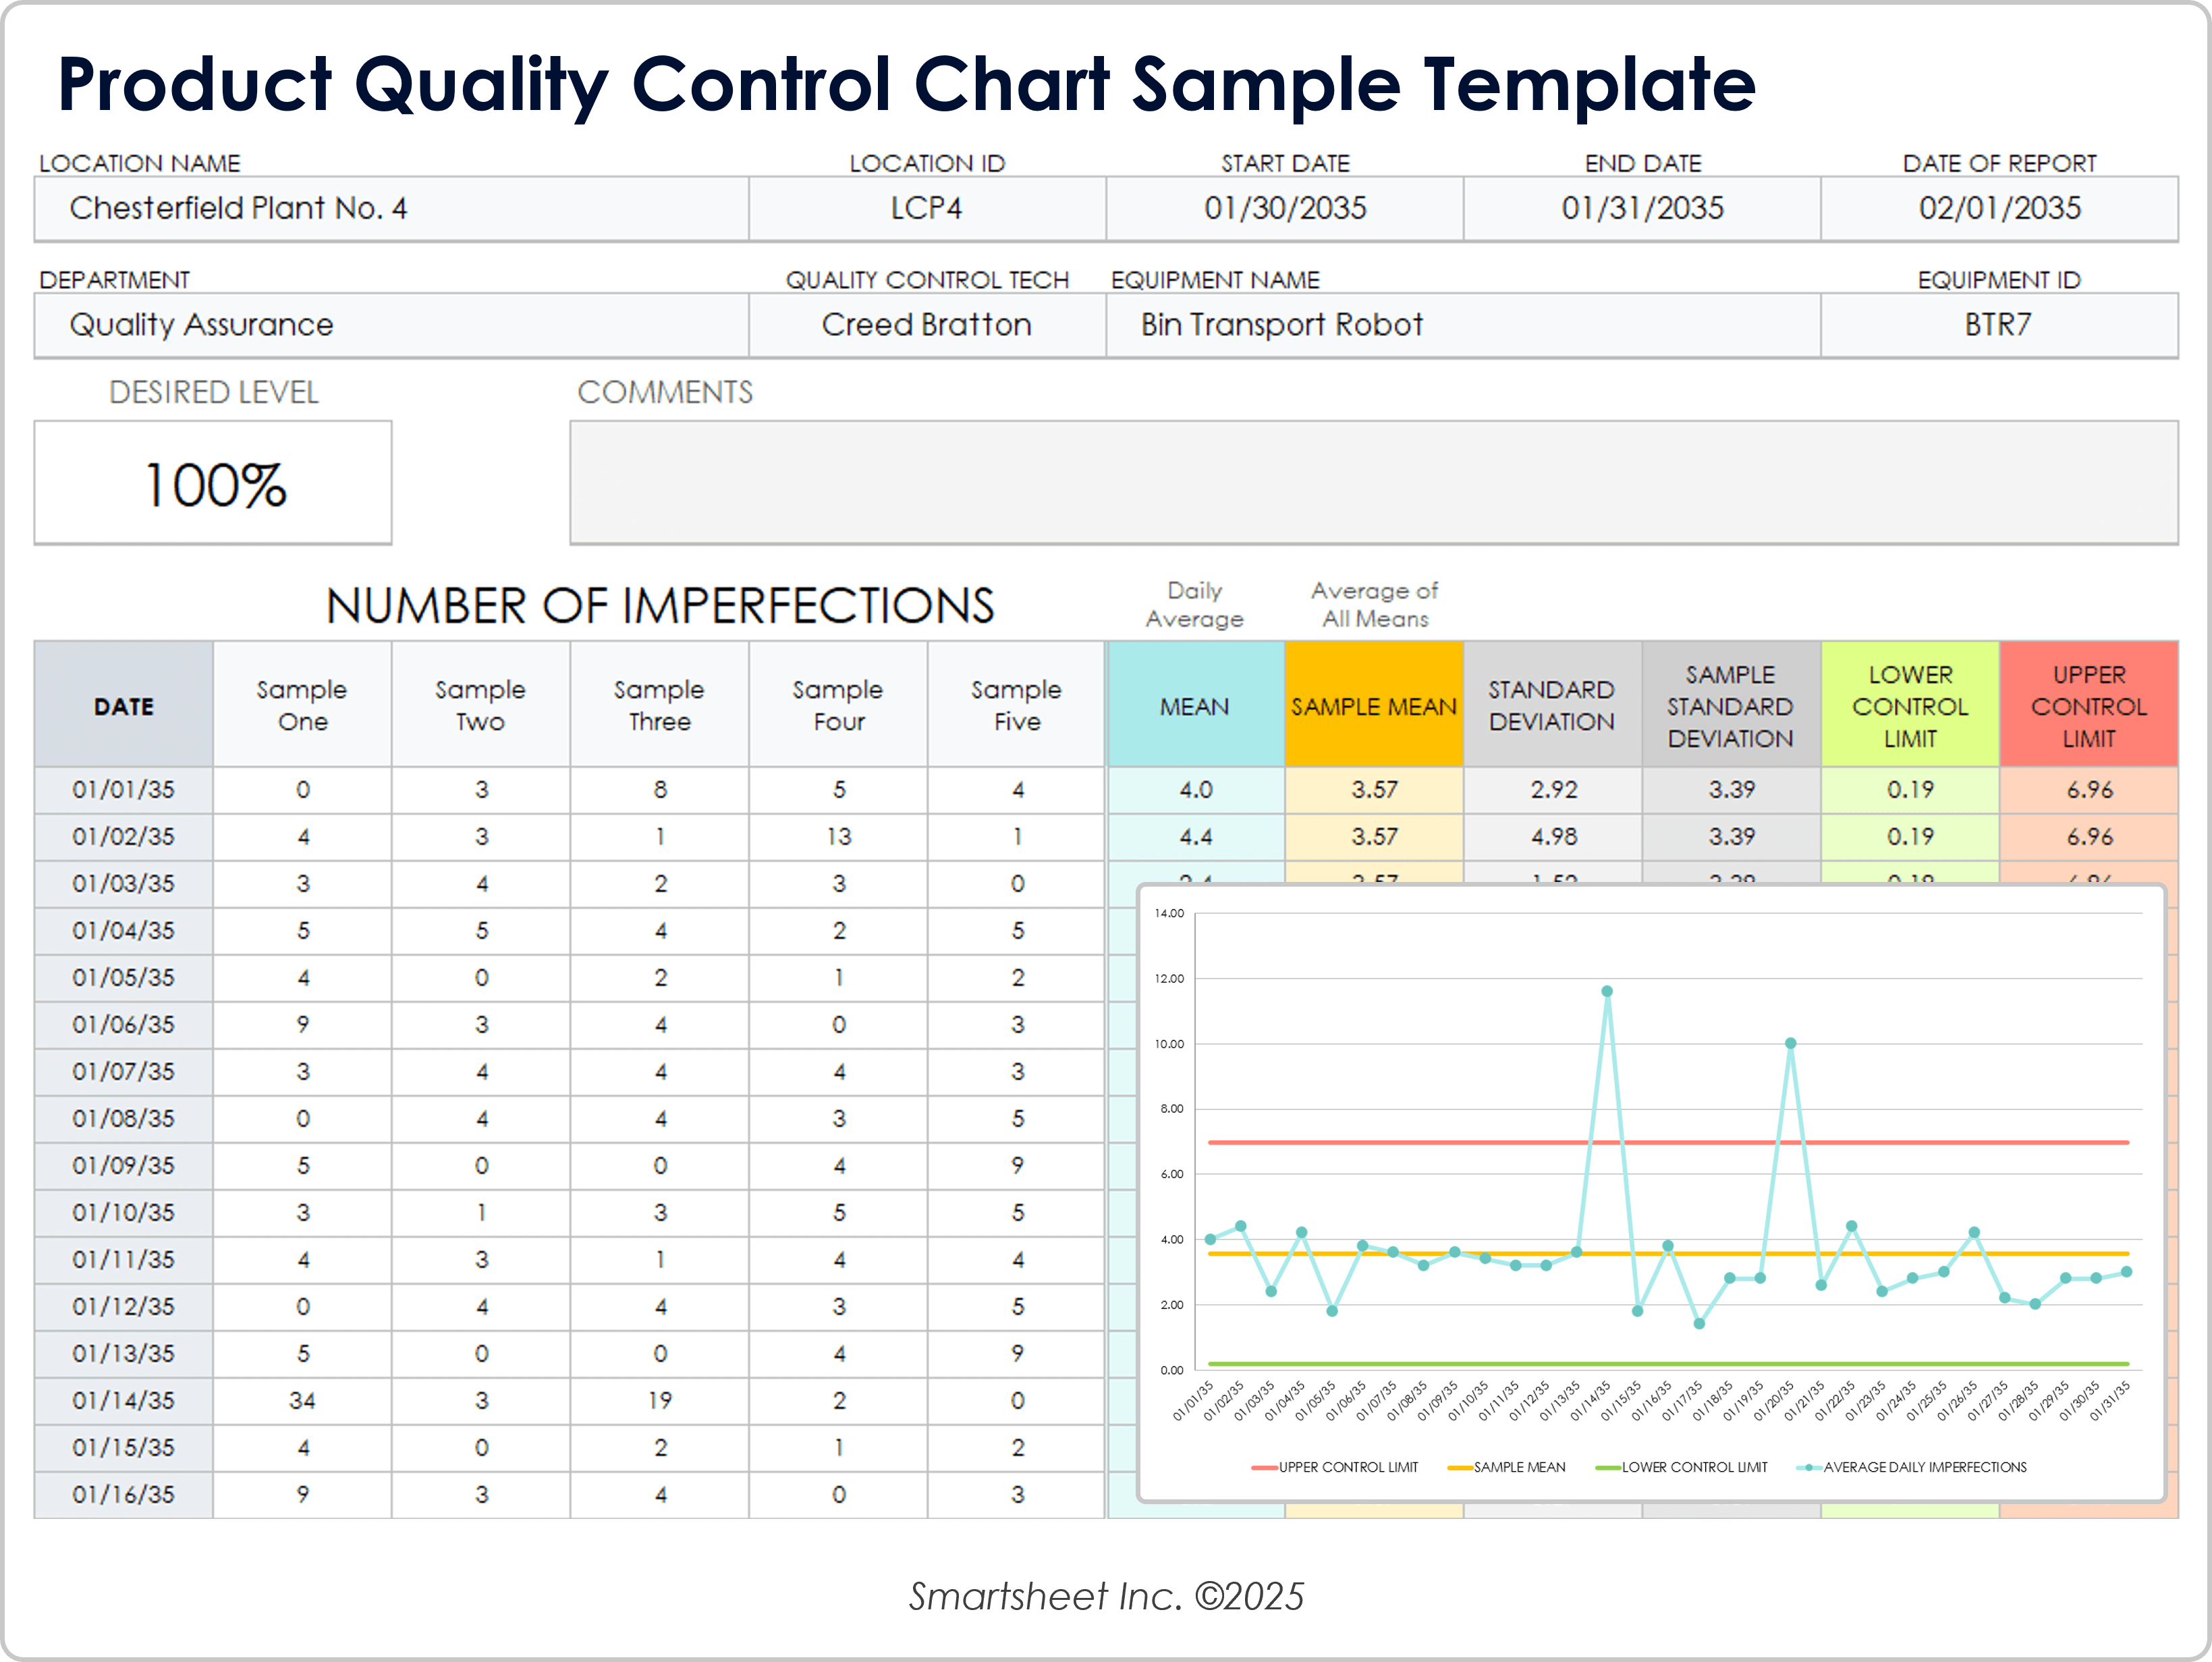Screen dimensions: 2212x1662
Task: Click the Department field Quality Assurance
Action: [390, 324]
